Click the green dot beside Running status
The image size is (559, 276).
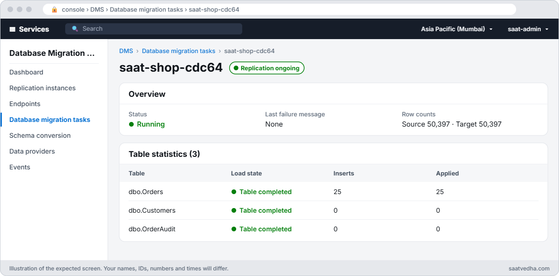pyautogui.click(x=131, y=124)
